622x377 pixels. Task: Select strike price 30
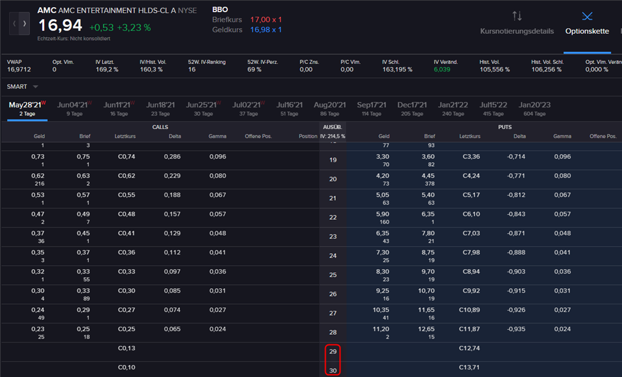(333, 371)
